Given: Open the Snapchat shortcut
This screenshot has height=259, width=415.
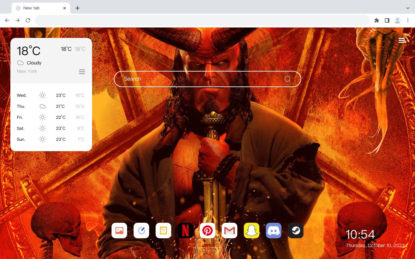Looking at the screenshot, I should pyautogui.click(x=252, y=231).
